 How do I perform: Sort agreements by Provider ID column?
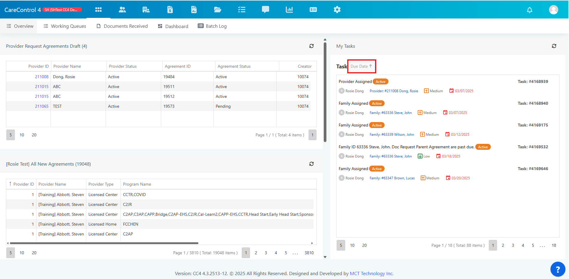[21, 184]
